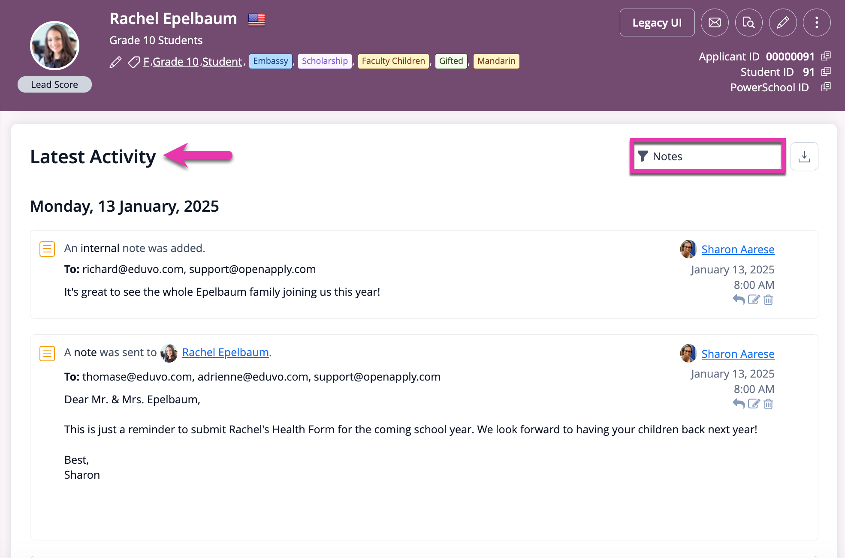
Task: Copy the Student ID with copy icon
Action: click(x=826, y=72)
